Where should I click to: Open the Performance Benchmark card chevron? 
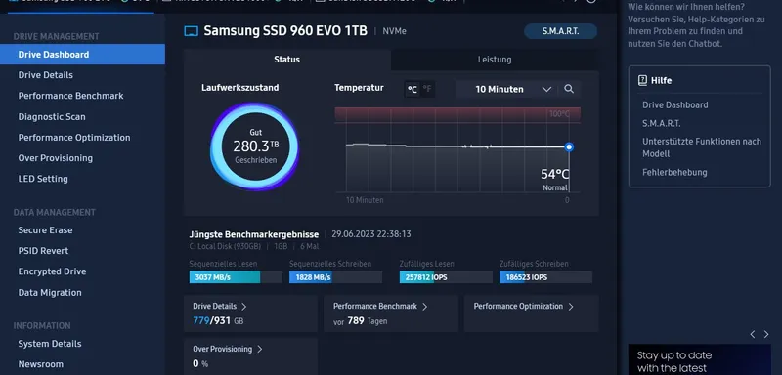click(425, 307)
